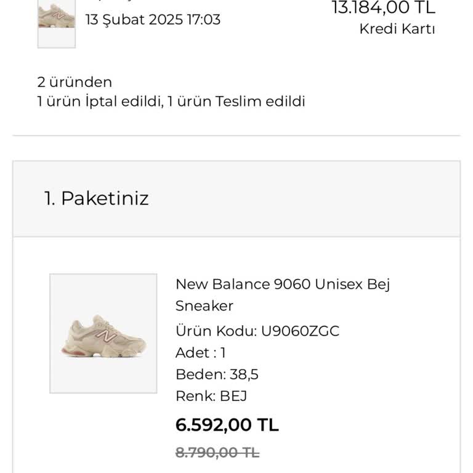
Task: Click the pink sole of the sneaker image
Action: click(70, 351)
